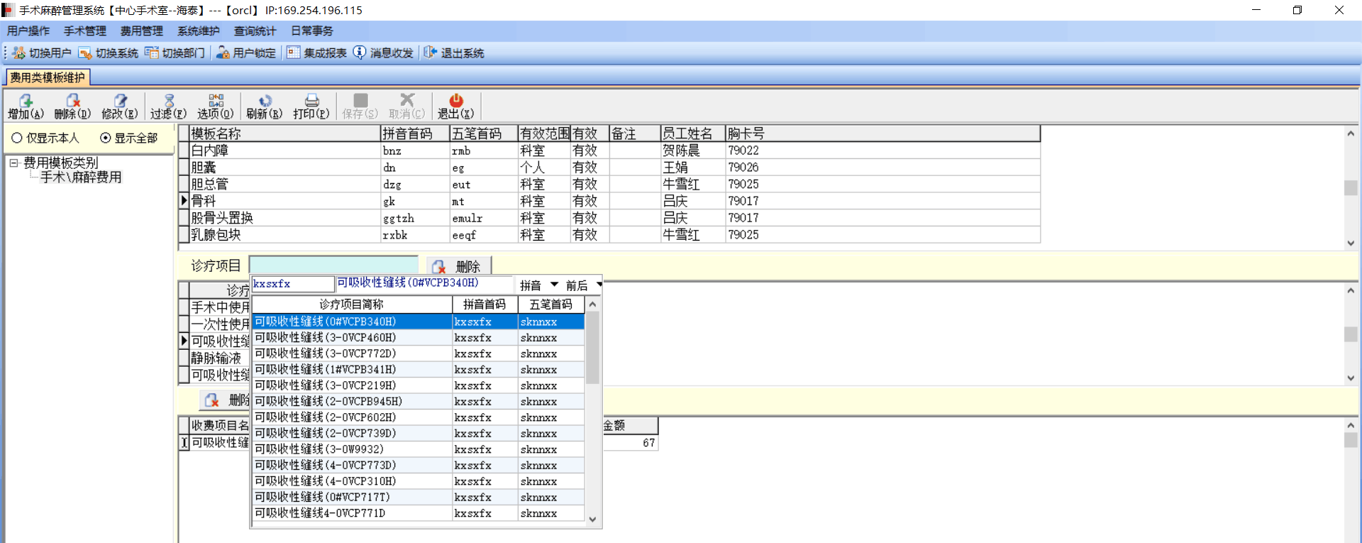
Task: Click the 删除(D) delete template icon
Action: [73, 101]
